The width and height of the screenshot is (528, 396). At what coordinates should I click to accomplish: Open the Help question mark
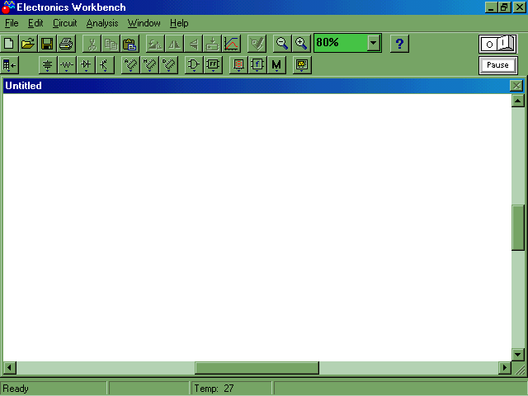tap(399, 44)
